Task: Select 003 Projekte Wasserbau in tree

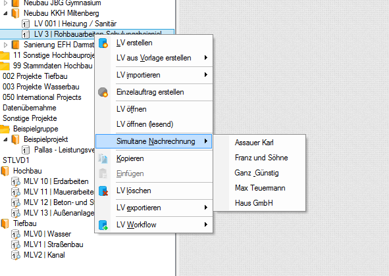Action: 41,87
